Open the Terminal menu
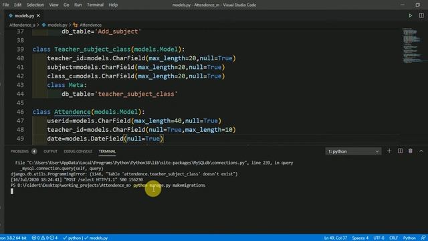Image resolution: width=428 pixels, height=241 pixels. pos(95,5)
